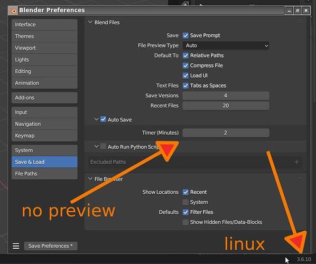
Task: Click the Recent Files number field
Action: (x=226, y=106)
